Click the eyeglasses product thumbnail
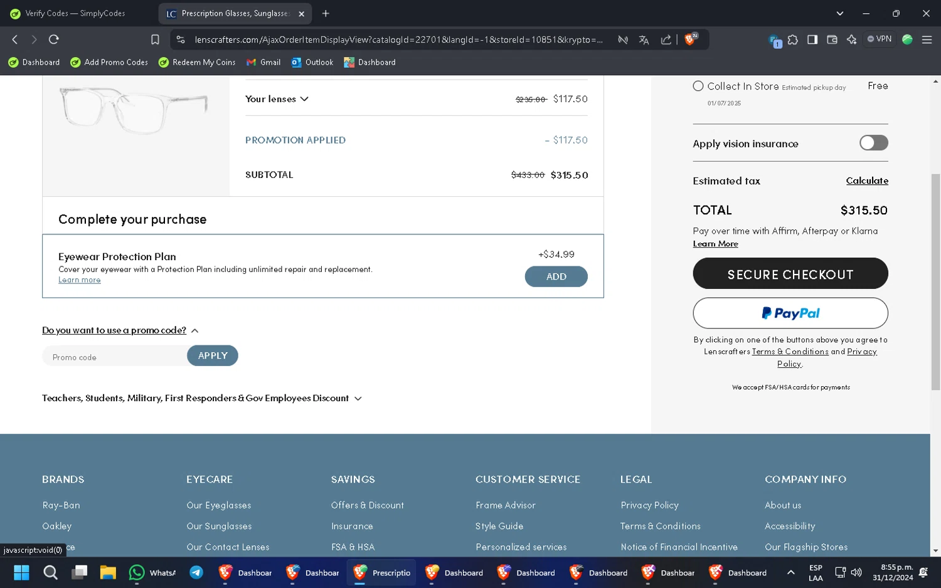Image resolution: width=941 pixels, height=588 pixels. [x=134, y=111]
